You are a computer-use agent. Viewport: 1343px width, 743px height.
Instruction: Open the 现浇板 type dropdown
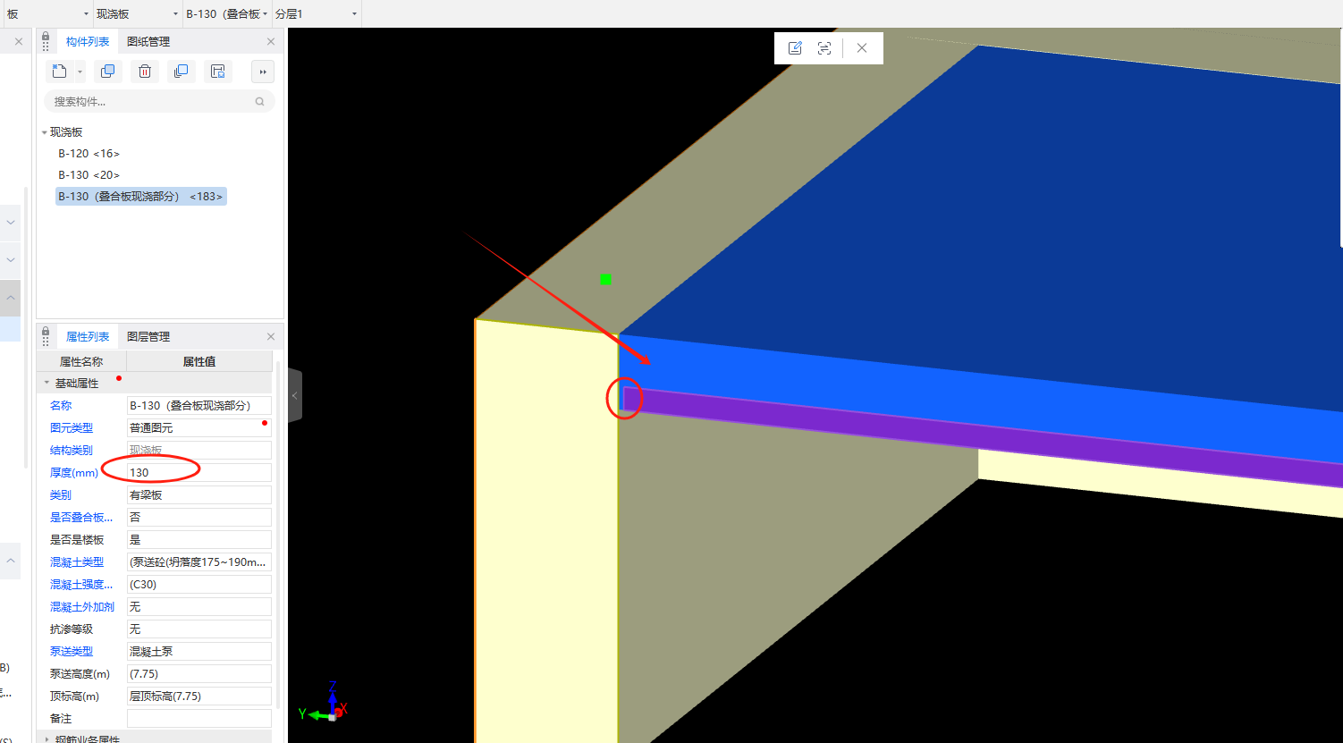pyautogui.click(x=138, y=14)
